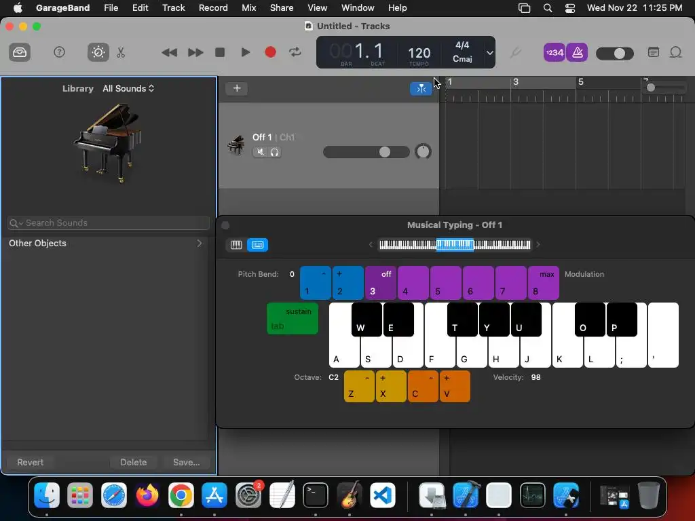Click the Stop button
The height and width of the screenshot is (521, 695).
click(x=220, y=52)
